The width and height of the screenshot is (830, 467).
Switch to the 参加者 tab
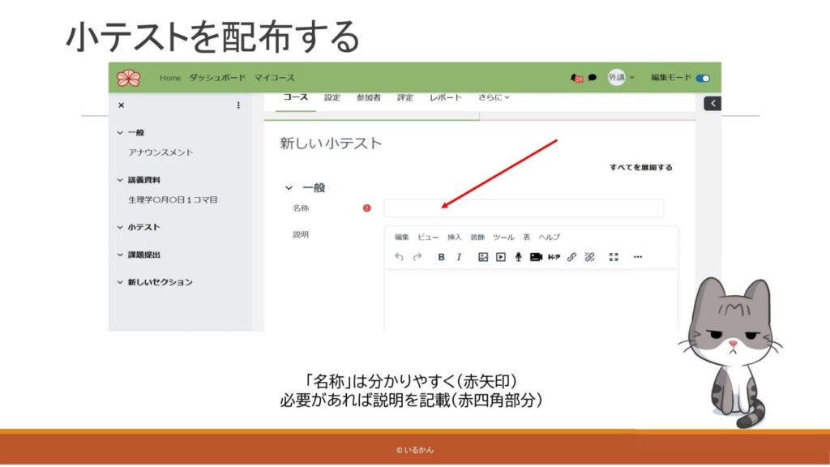[x=368, y=97]
